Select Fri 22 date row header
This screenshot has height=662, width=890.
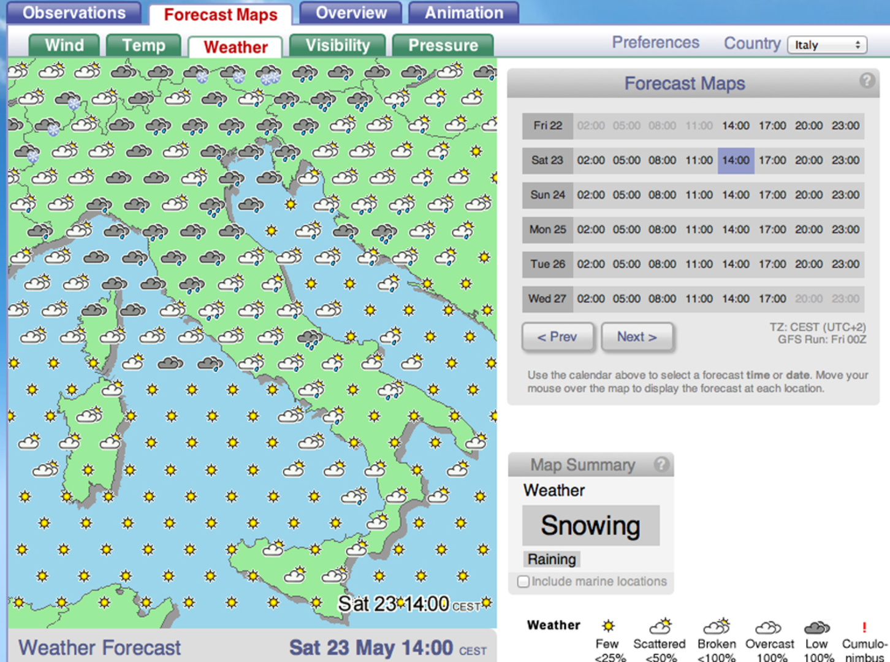pos(547,126)
